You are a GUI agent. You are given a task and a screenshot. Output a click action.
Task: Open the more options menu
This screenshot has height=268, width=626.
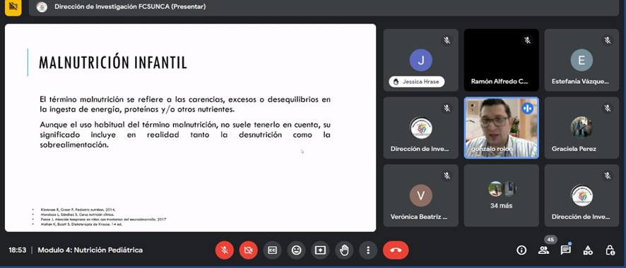click(368, 250)
